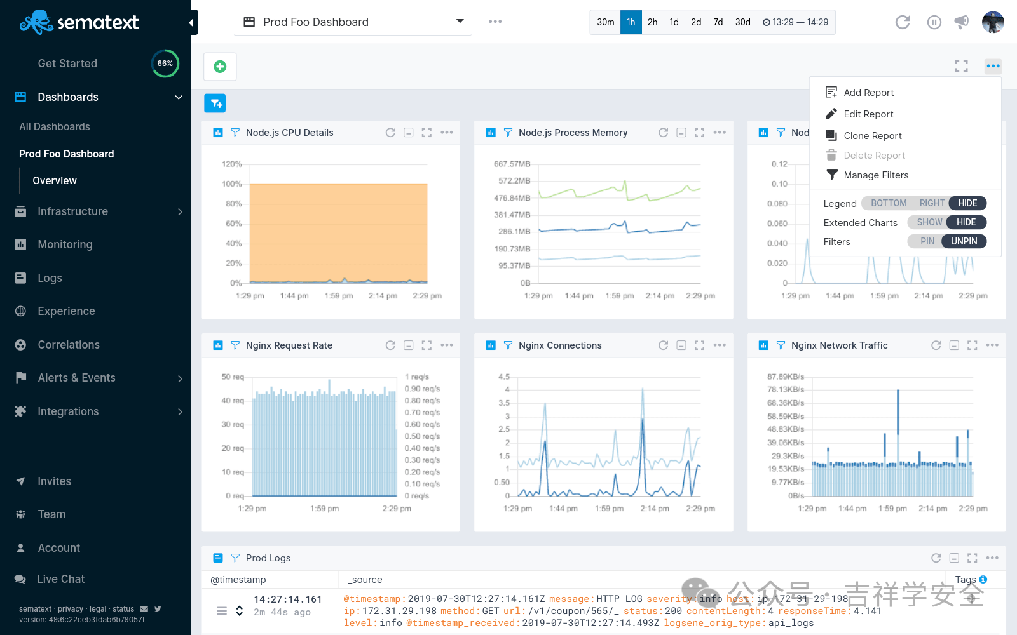Select the 30m time range
Screen dimensions: 1017x635
coord(605,22)
